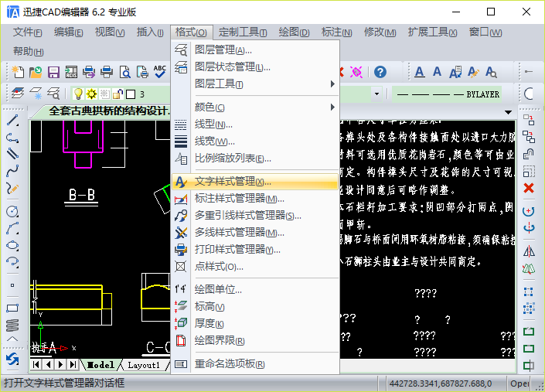Open 多重引线样式管理器 menu entry
Screen dimensions: 545x392
(x=255, y=216)
